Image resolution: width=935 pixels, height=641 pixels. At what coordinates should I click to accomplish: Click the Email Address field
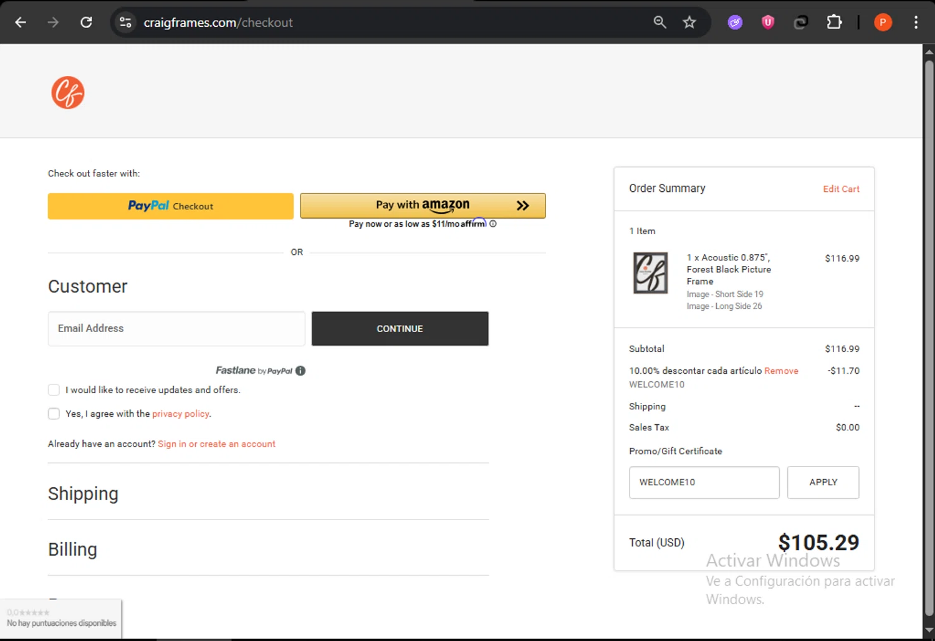pyautogui.click(x=176, y=328)
